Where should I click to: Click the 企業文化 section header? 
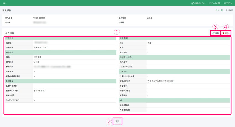click(x=123, y=71)
